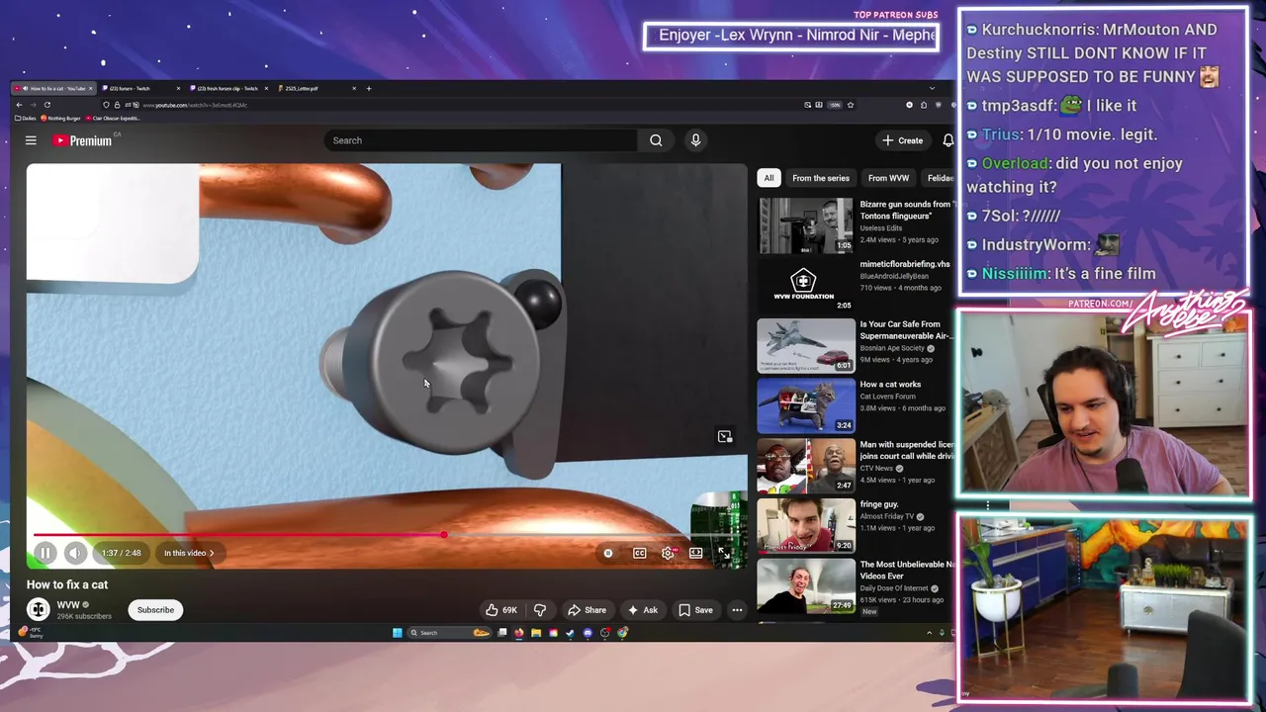Open the 'Dailies' bookmarks folder

tap(25, 118)
